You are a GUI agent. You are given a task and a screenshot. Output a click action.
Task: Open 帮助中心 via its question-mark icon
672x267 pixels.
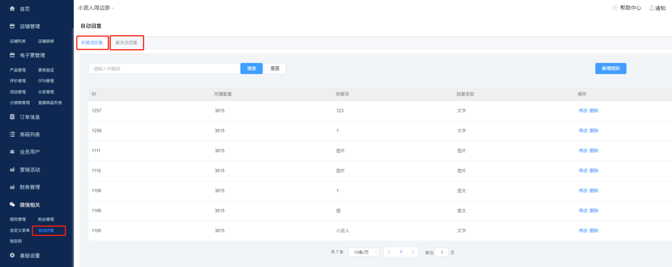pyautogui.click(x=615, y=8)
